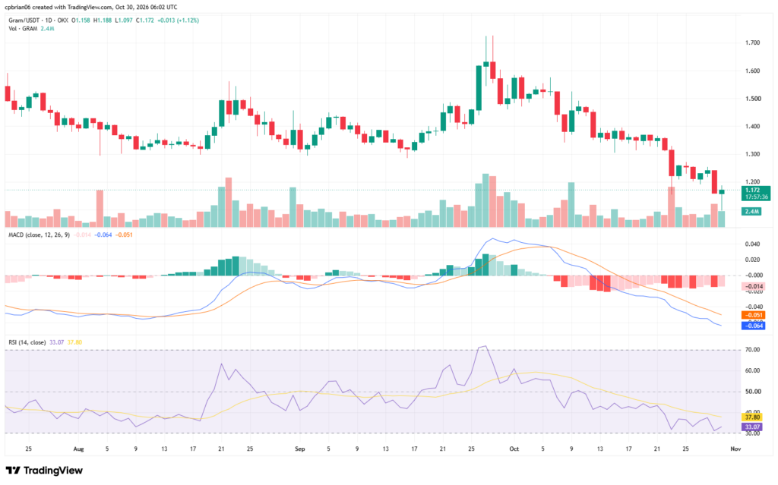The width and height of the screenshot is (778, 485).
Task: Click the 60.00 label on the RSI scale
Action: [753, 370]
